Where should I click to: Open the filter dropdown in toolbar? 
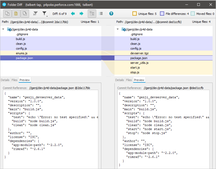coord(45,14)
